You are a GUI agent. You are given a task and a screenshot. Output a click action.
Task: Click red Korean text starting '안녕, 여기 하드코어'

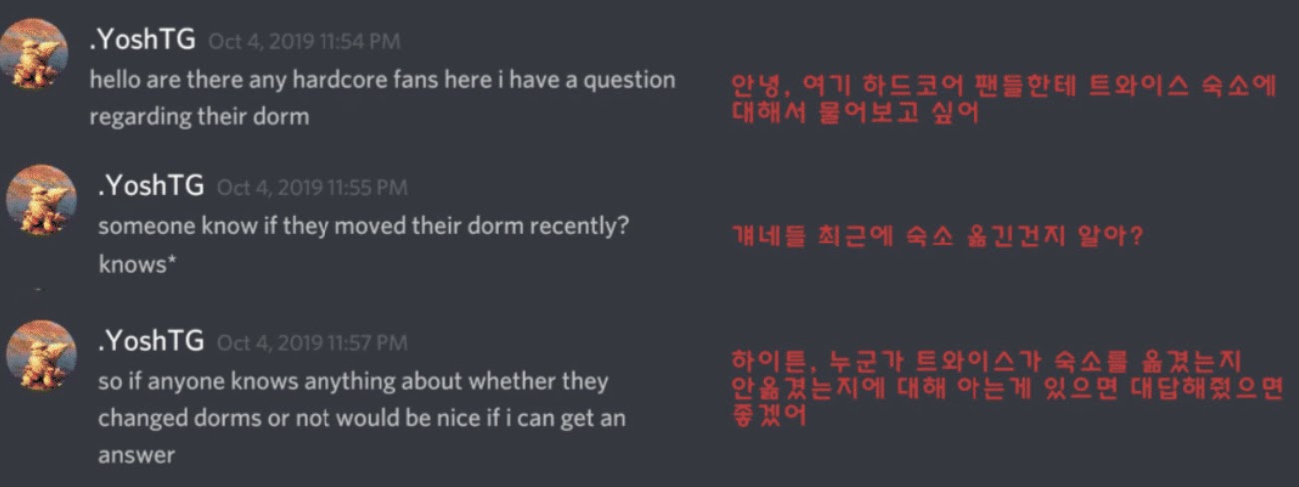pyautogui.click(x=1003, y=86)
